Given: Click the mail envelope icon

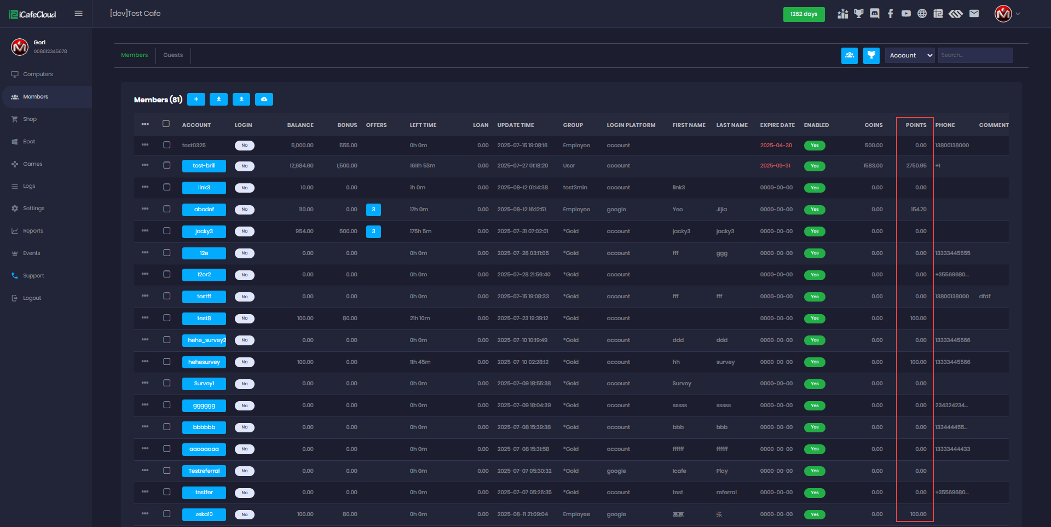Looking at the screenshot, I should (974, 14).
